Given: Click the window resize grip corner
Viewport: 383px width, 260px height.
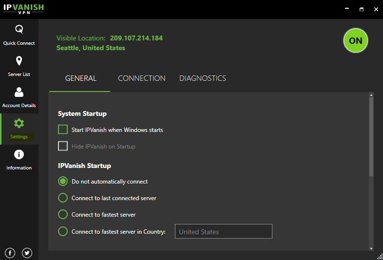Looking at the screenshot, I should click(x=380, y=257).
